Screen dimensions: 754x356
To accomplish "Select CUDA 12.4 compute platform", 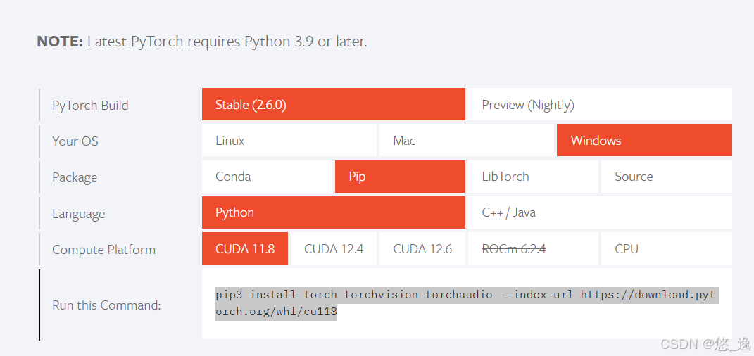I will (x=333, y=248).
